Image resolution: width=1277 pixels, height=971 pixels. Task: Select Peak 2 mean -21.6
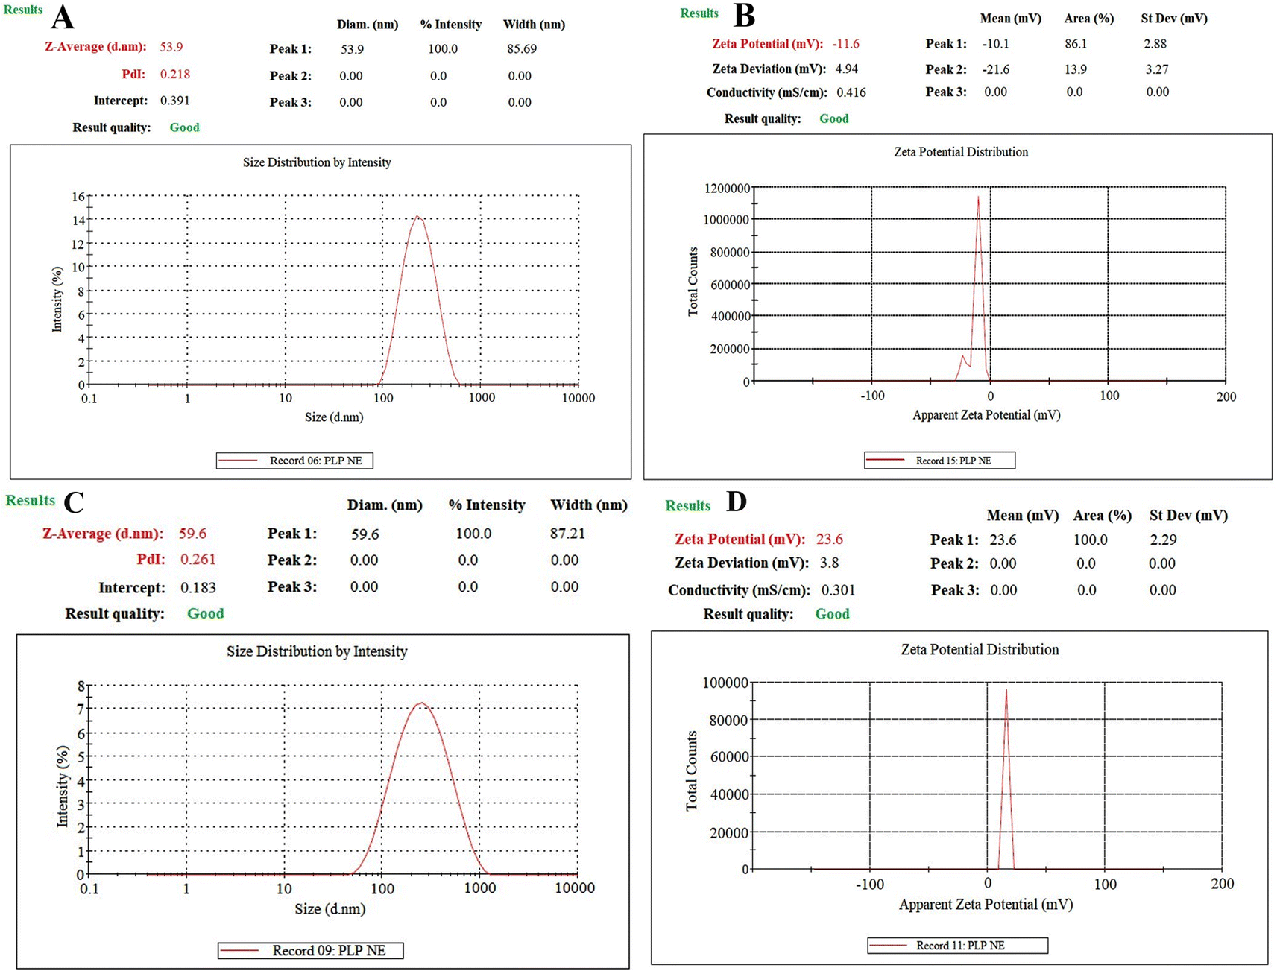(996, 69)
